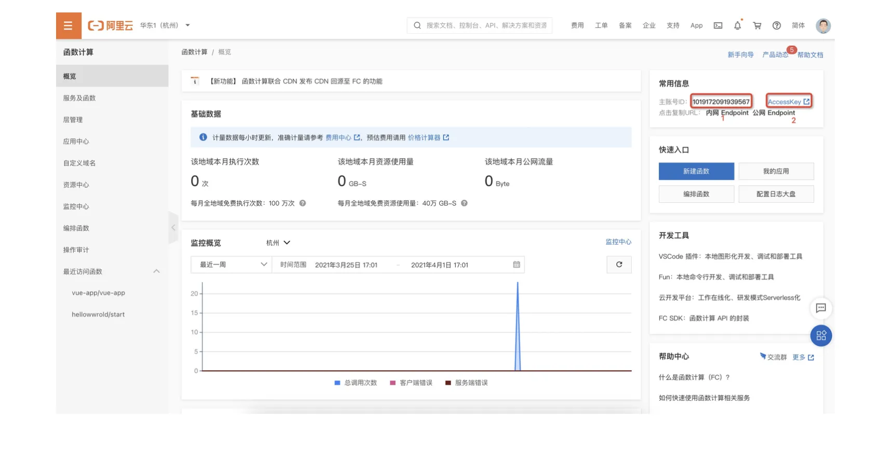Click the blue floating grid button
The width and height of the screenshot is (894, 449).
pyautogui.click(x=821, y=335)
